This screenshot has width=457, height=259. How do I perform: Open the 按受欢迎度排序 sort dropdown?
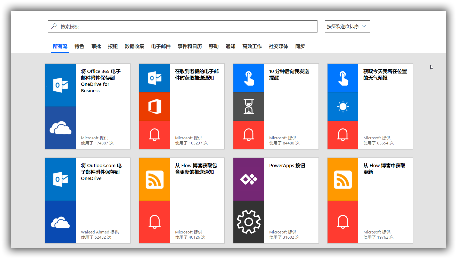point(347,27)
